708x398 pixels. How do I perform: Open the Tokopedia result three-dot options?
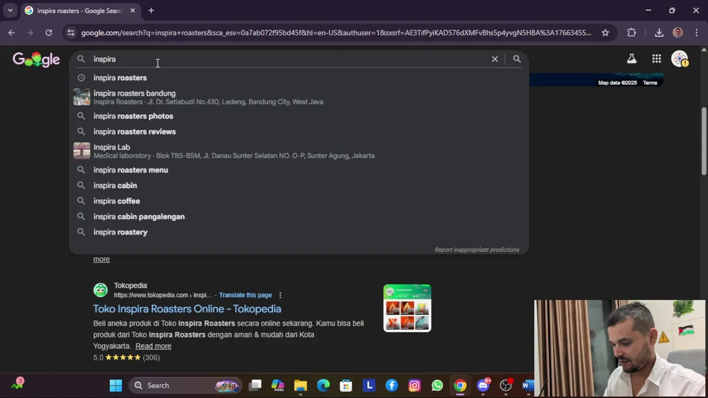(x=280, y=295)
